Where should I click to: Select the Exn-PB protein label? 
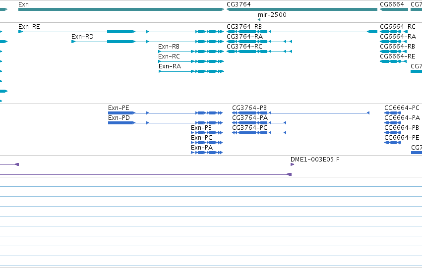[x=201, y=128]
